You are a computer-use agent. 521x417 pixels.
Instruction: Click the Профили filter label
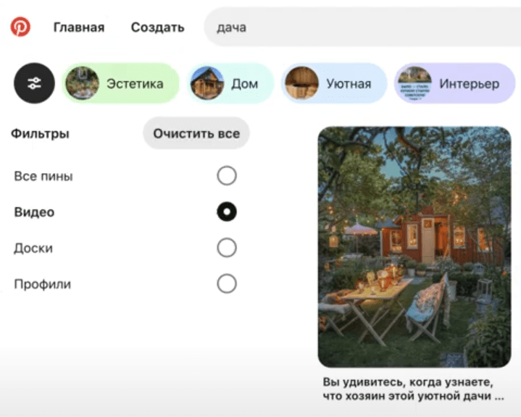(x=43, y=285)
